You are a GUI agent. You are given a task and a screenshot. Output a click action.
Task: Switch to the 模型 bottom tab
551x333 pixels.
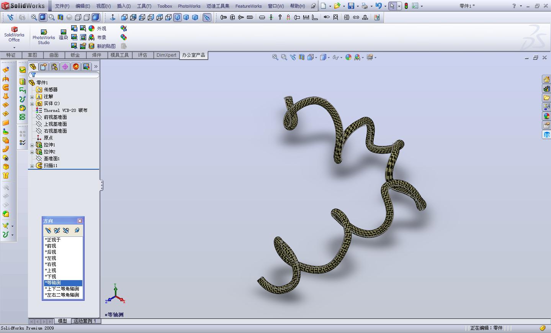62,321
